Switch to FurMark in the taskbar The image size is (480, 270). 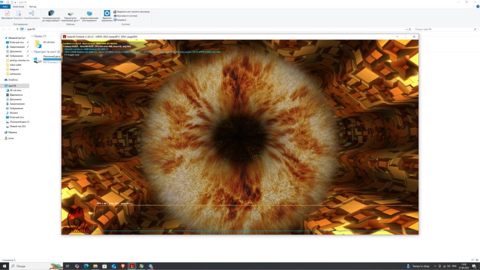(x=132, y=266)
